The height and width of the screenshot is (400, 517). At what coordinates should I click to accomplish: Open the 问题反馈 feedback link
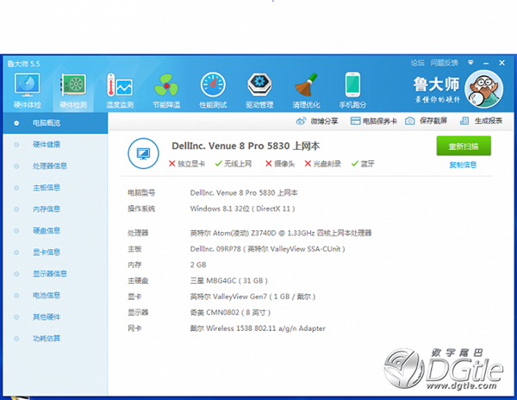click(x=444, y=63)
